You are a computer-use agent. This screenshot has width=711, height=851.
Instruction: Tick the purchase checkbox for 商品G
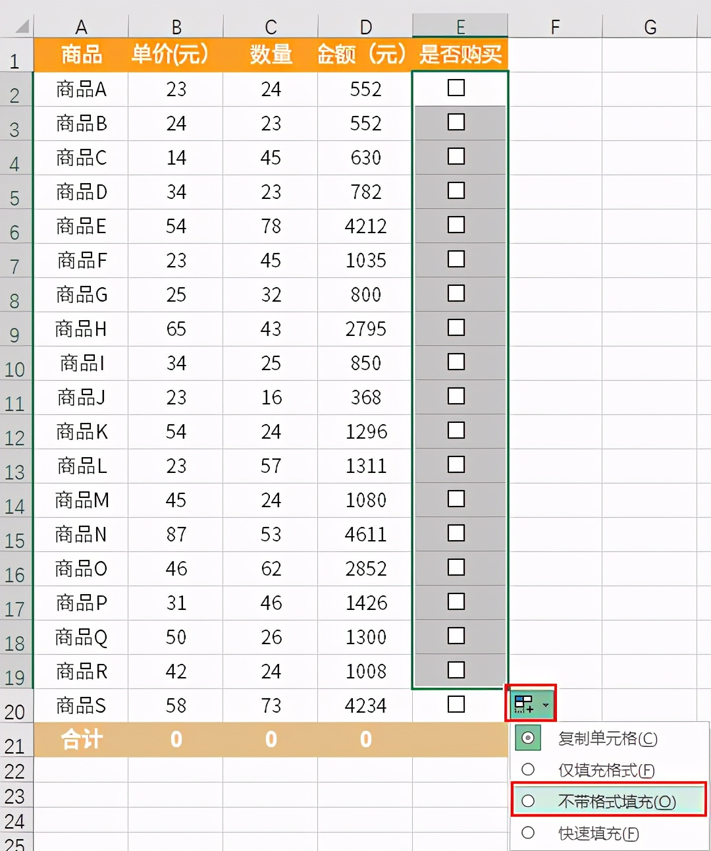click(456, 293)
